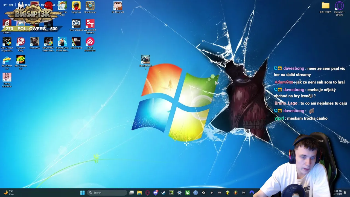Click chat username yqxrl
Image resolution: width=350 pixels, height=197 pixels.
(279, 118)
